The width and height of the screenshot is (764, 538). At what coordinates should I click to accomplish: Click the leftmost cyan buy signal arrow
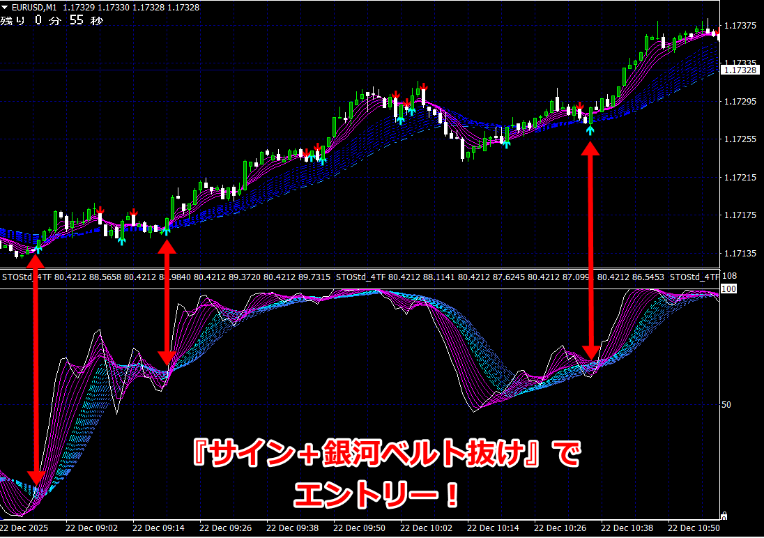point(38,246)
